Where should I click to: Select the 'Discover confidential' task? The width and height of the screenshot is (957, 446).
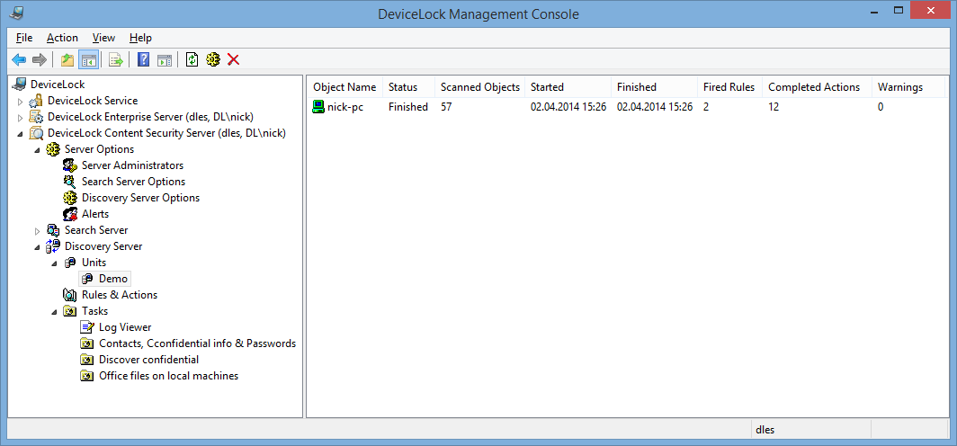[x=149, y=360]
